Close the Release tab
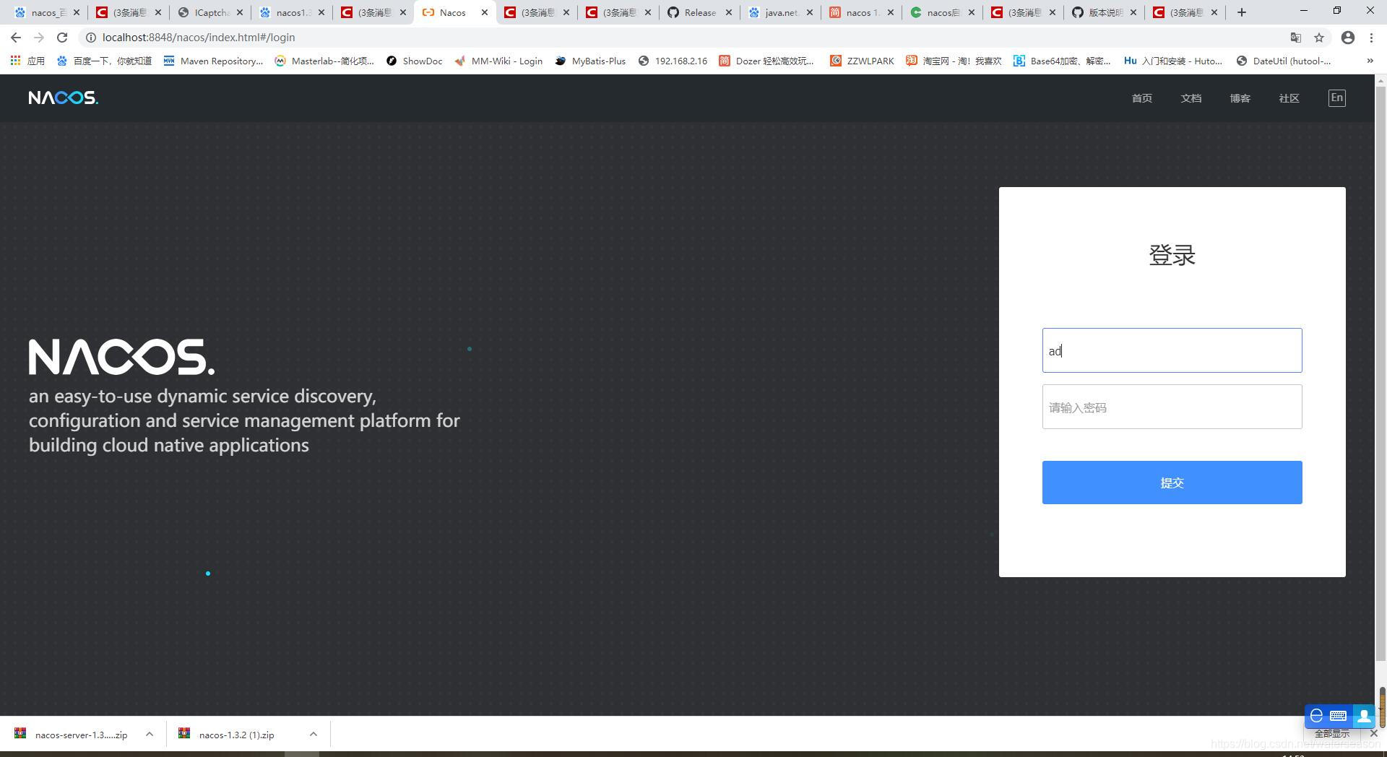This screenshot has height=757, width=1387. 729,12
